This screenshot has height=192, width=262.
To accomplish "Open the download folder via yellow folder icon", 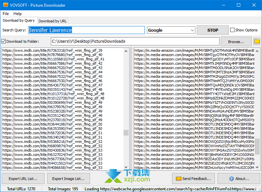I will pos(257,41).
